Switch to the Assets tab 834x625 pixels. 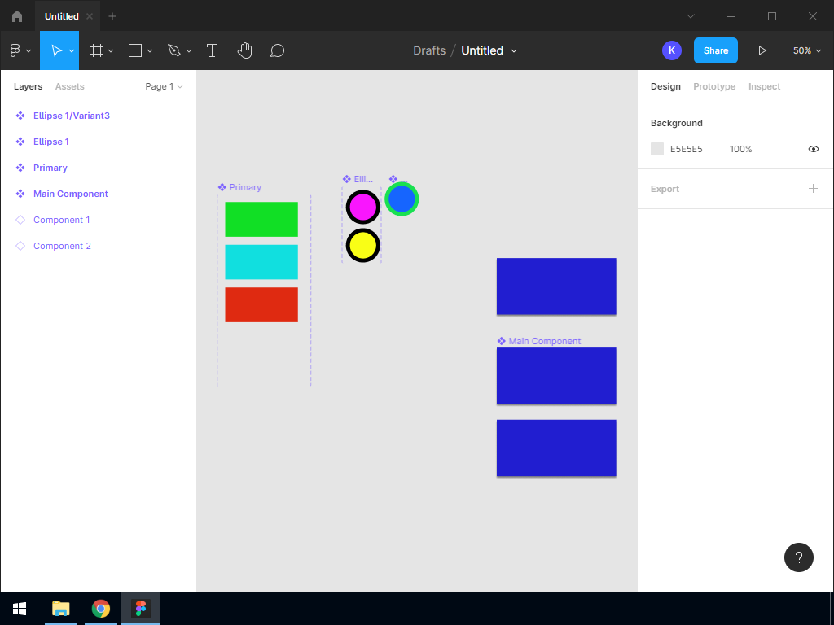pos(70,86)
